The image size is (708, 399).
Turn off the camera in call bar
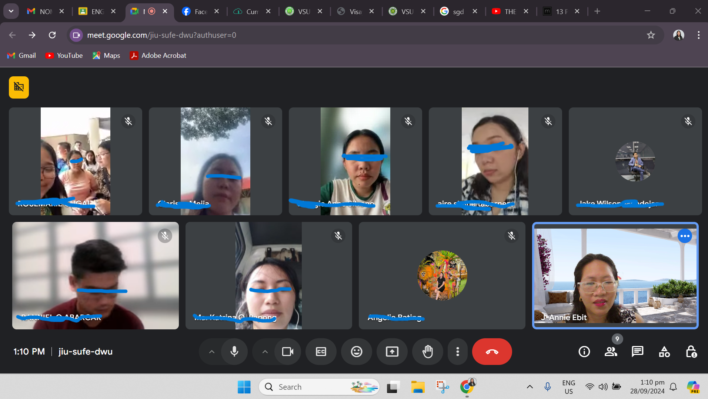coord(288,352)
